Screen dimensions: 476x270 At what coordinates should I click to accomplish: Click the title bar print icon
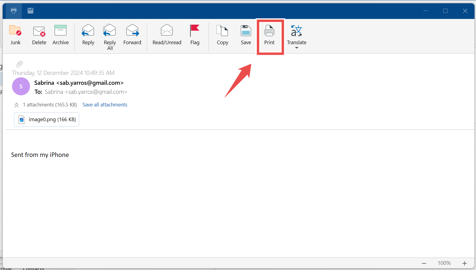[x=14, y=11]
